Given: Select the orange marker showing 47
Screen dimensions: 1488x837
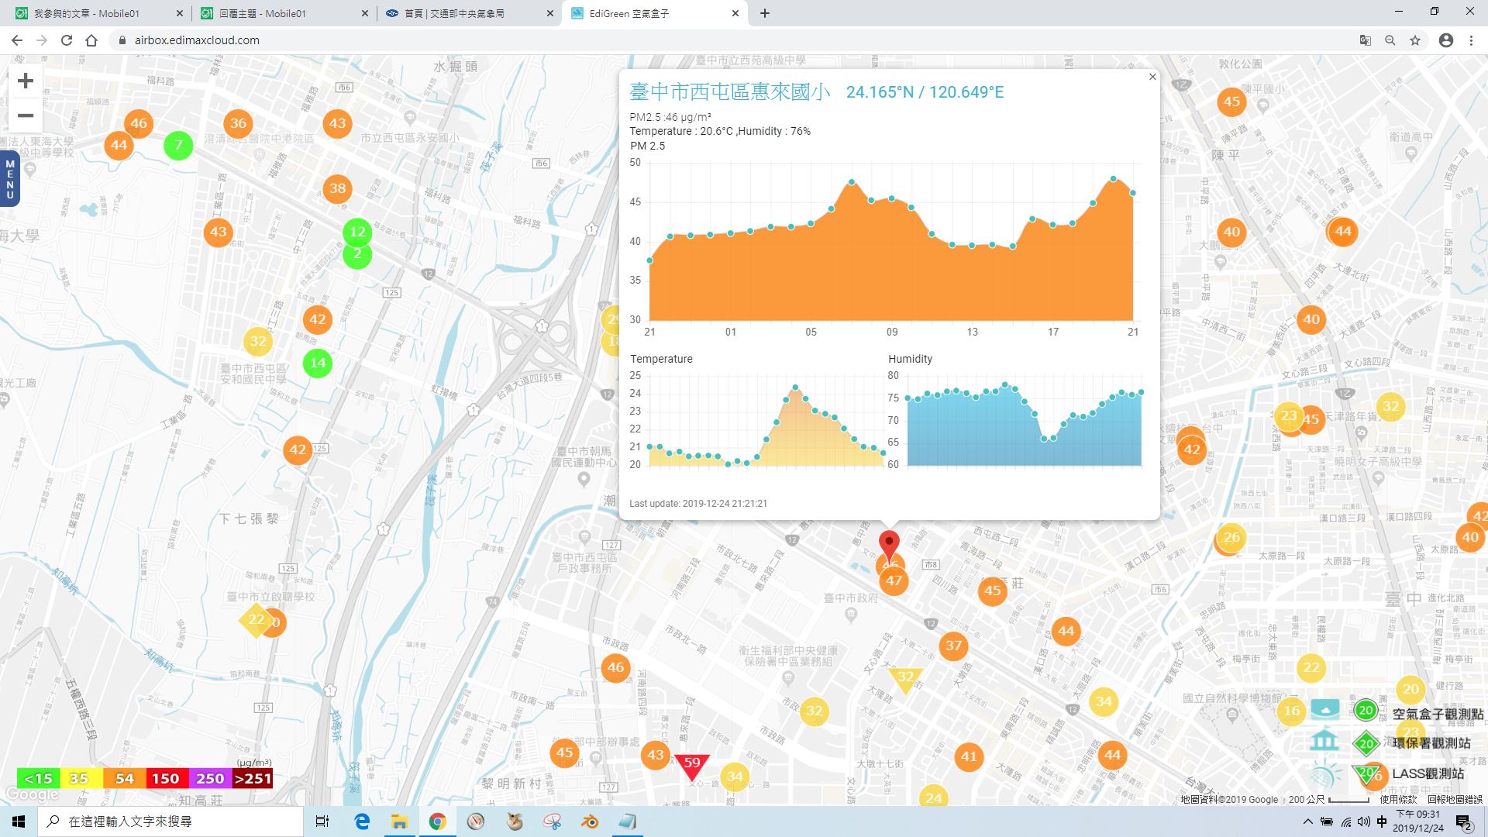Looking at the screenshot, I should point(894,581).
